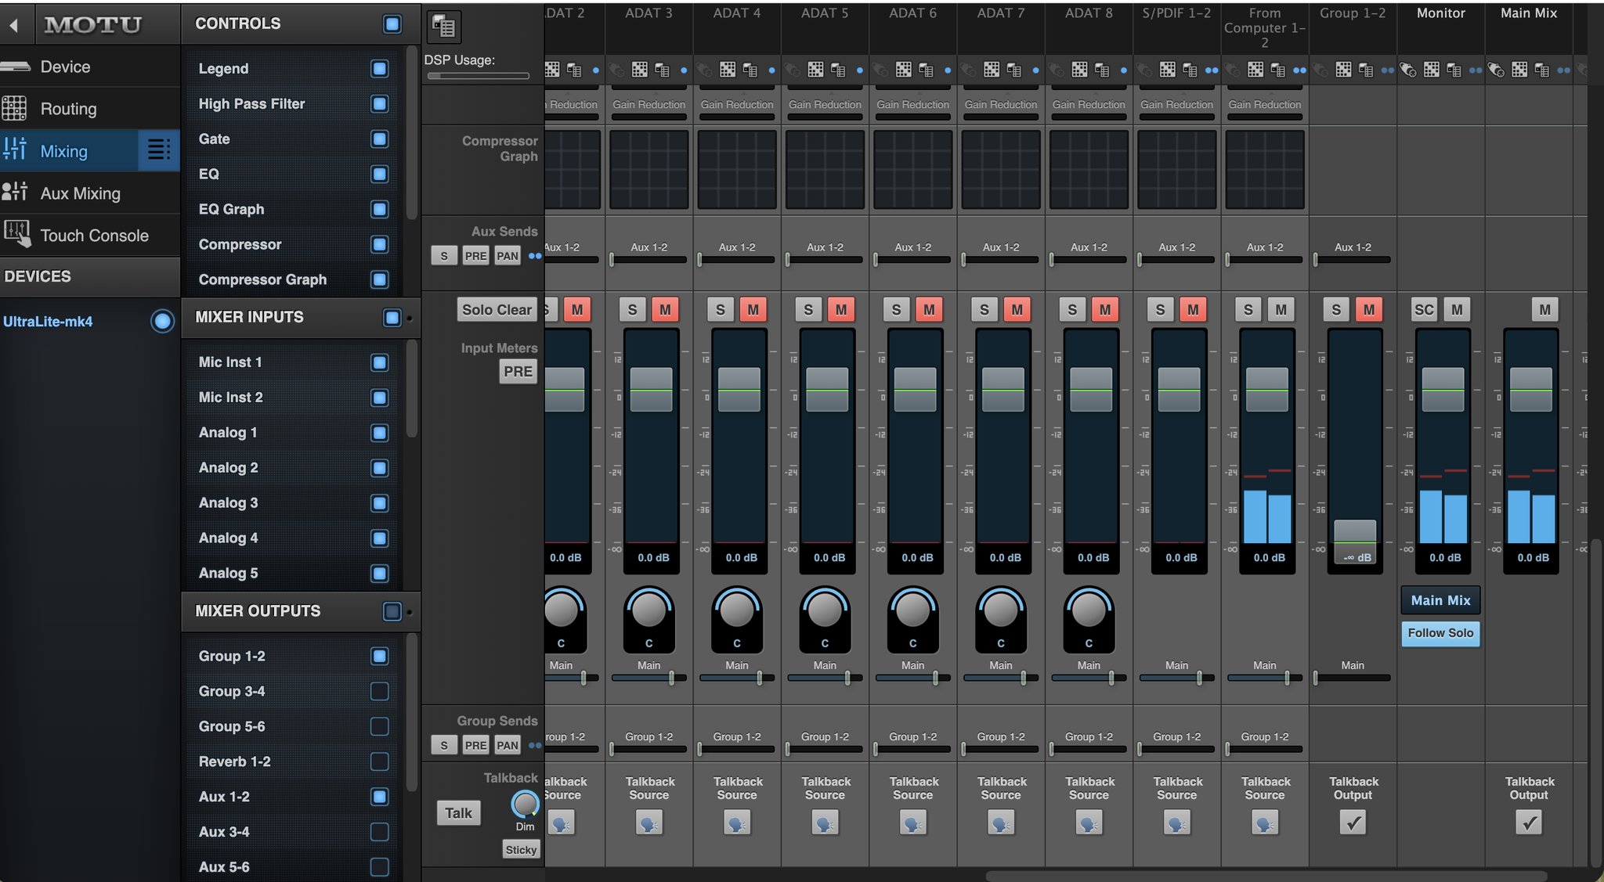The image size is (1604, 882).
Task: Click the mixer presets icon above DSP Usage
Action: [x=444, y=27]
